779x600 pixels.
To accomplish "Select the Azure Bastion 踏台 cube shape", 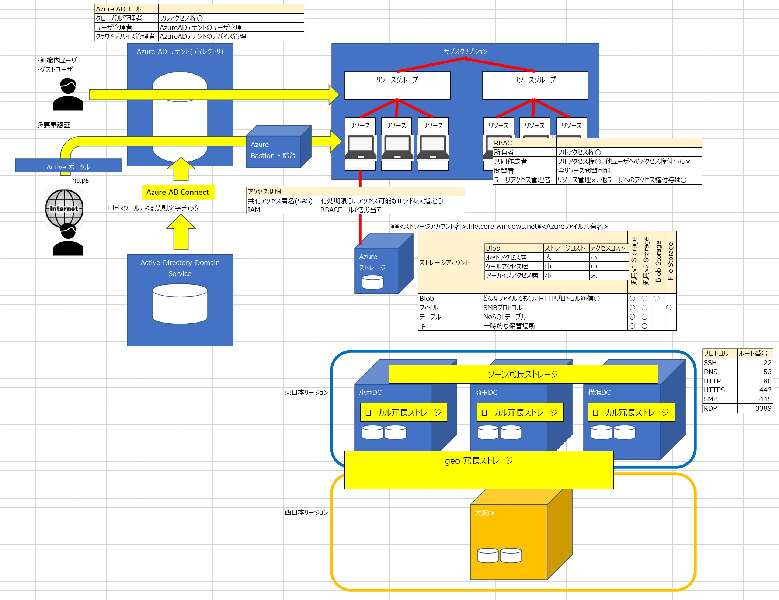I will coord(279,147).
